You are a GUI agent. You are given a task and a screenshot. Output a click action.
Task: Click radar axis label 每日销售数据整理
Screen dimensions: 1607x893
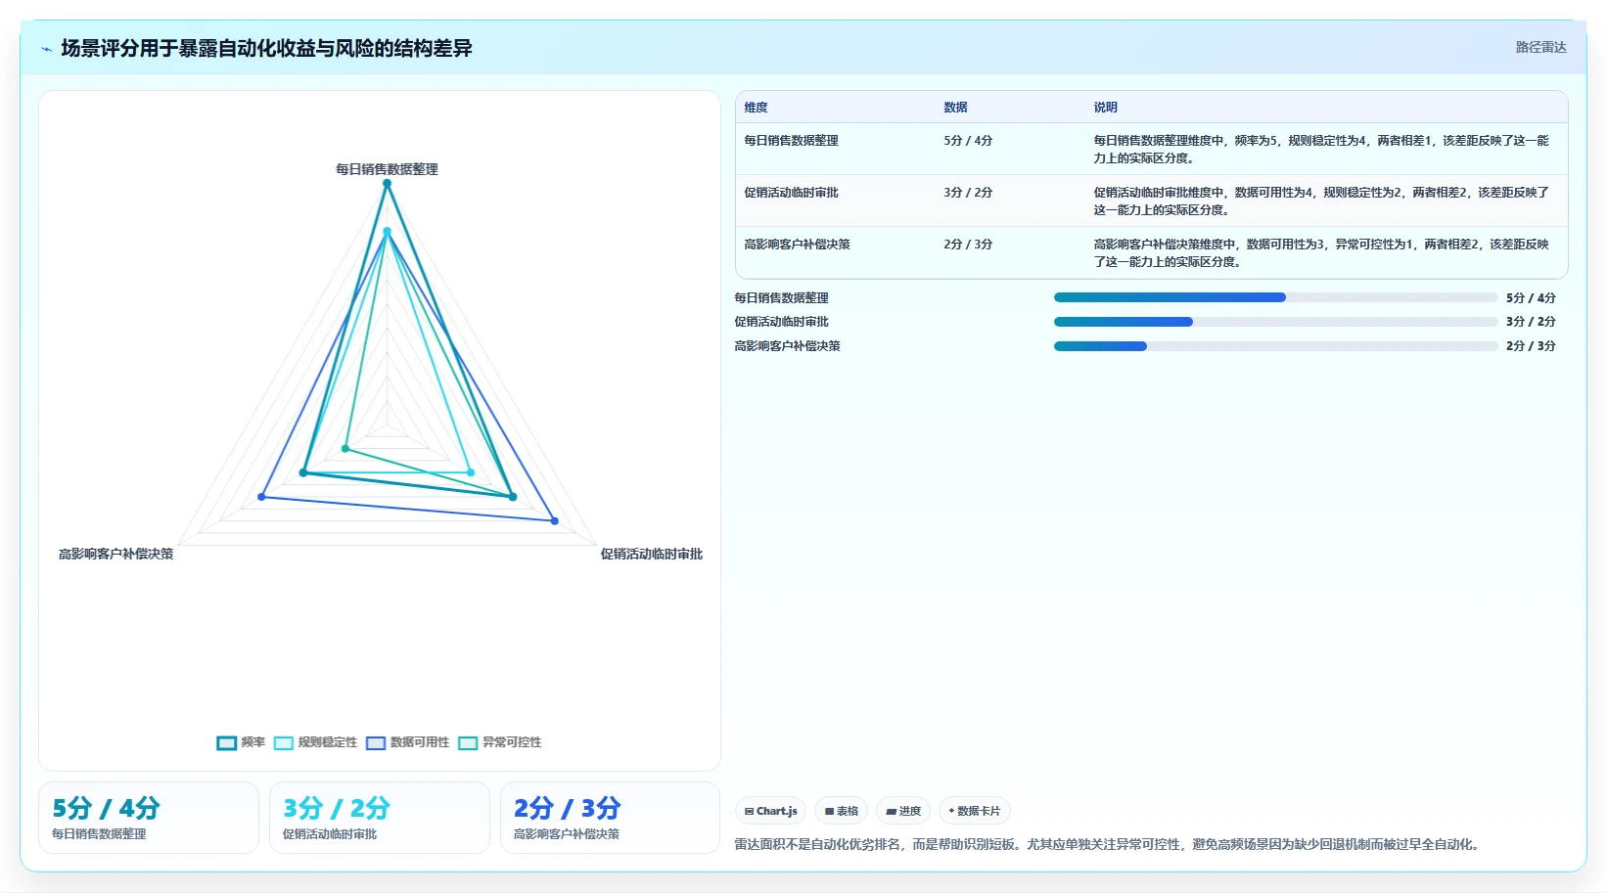387,169
